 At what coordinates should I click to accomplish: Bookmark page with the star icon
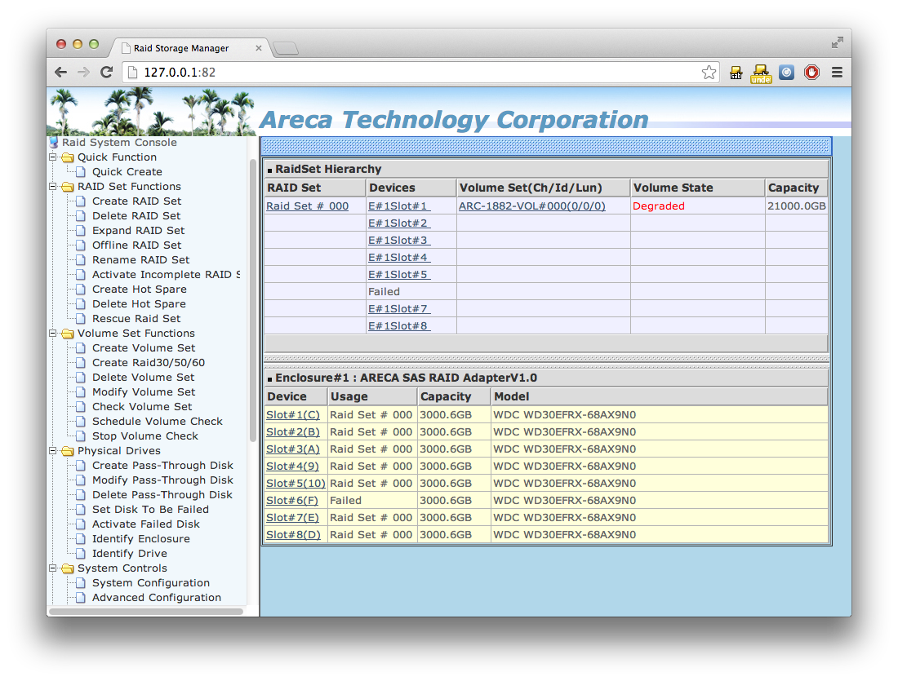[709, 72]
